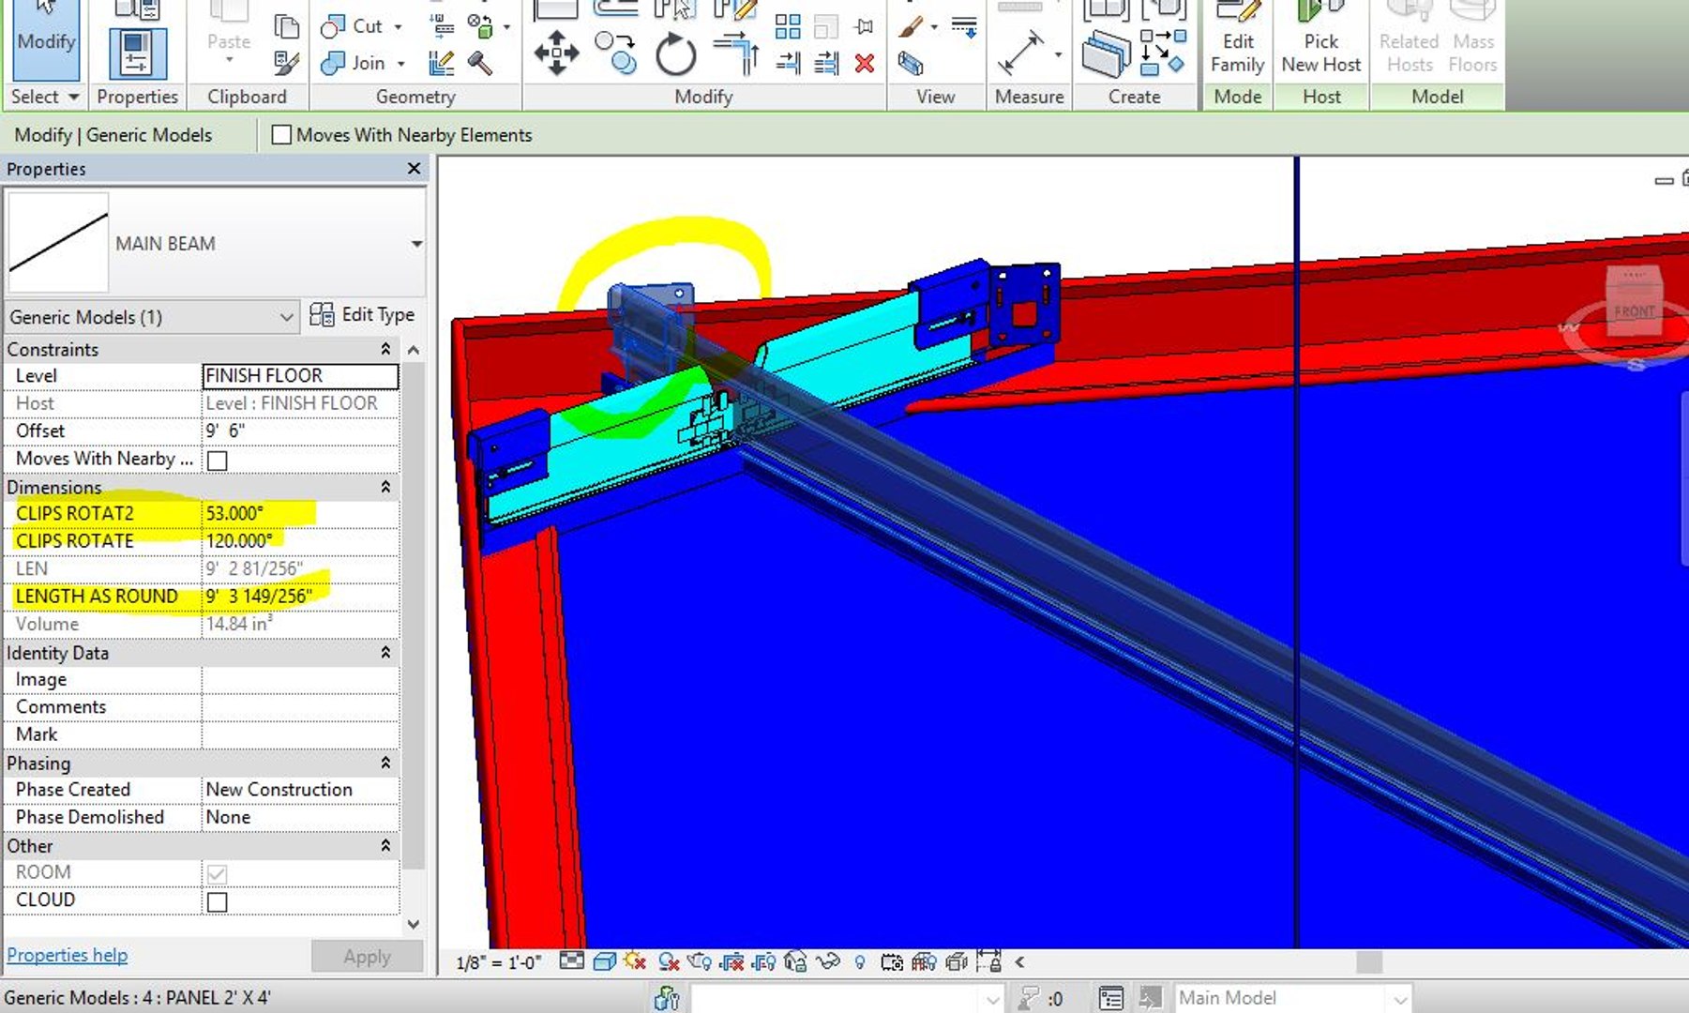Open the Measure tool dropdown arrow
The image size is (1689, 1013).
click(1059, 54)
